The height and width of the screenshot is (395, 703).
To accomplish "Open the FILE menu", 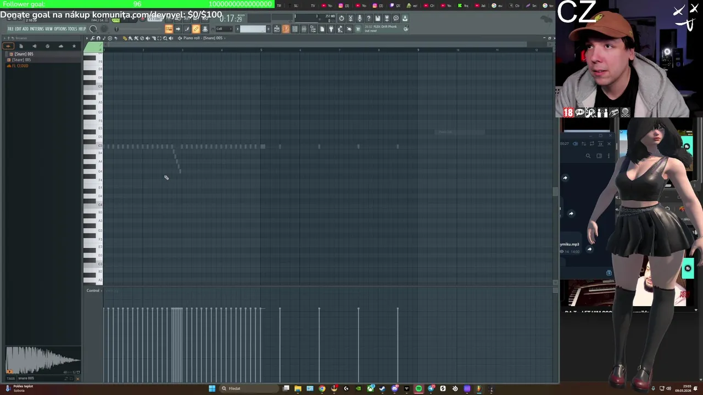I will coord(10,29).
